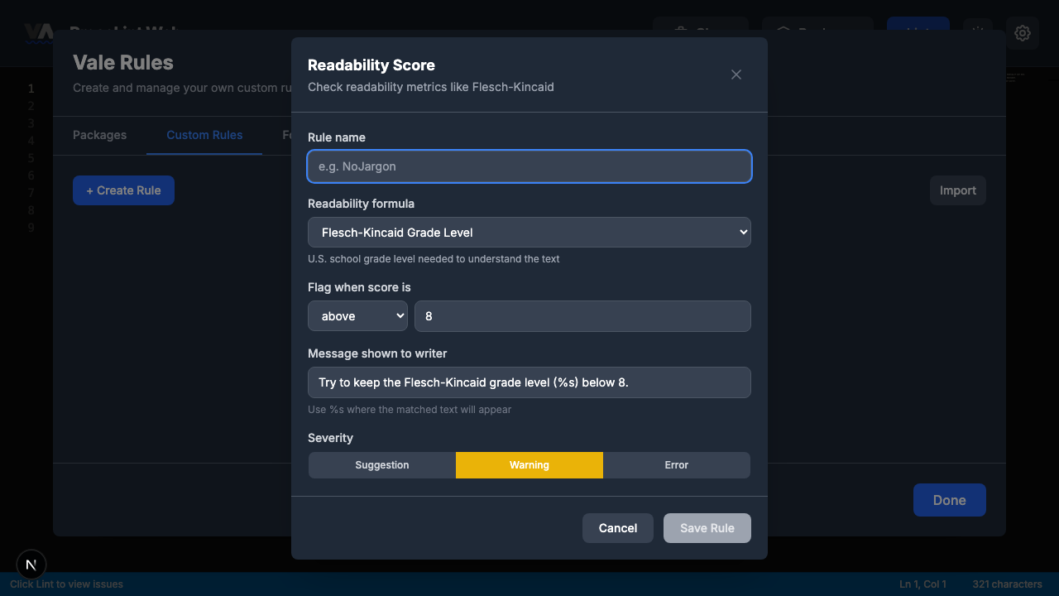The width and height of the screenshot is (1059, 596).
Task: Select Suggestion severity
Action: coord(381,464)
